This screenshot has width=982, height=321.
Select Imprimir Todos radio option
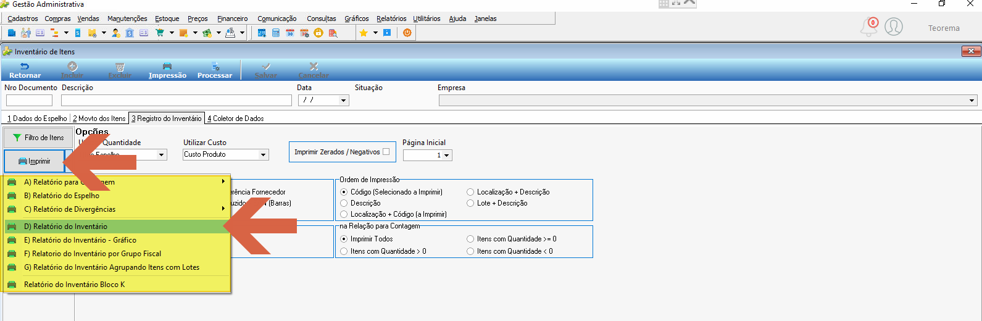click(x=344, y=239)
